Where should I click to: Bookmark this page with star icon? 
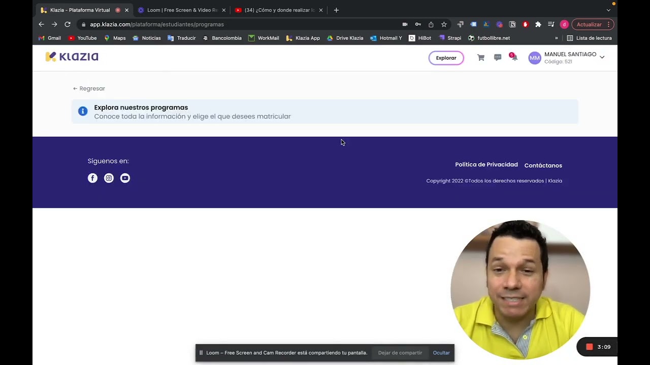444,24
